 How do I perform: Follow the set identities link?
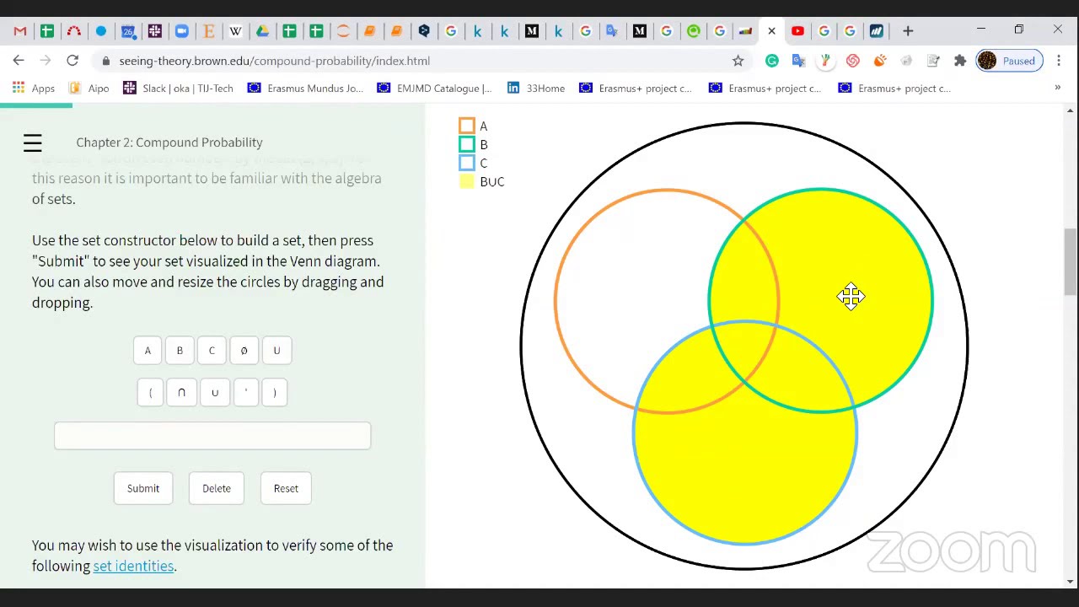(x=133, y=566)
